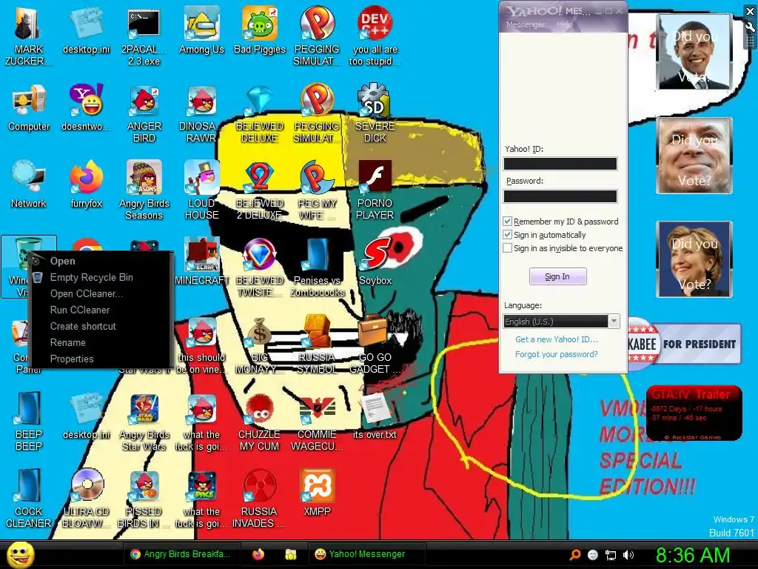Show the 8:36 AM taskbar clock
This screenshot has width=758, height=569.
pyautogui.click(x=693, y=555)
